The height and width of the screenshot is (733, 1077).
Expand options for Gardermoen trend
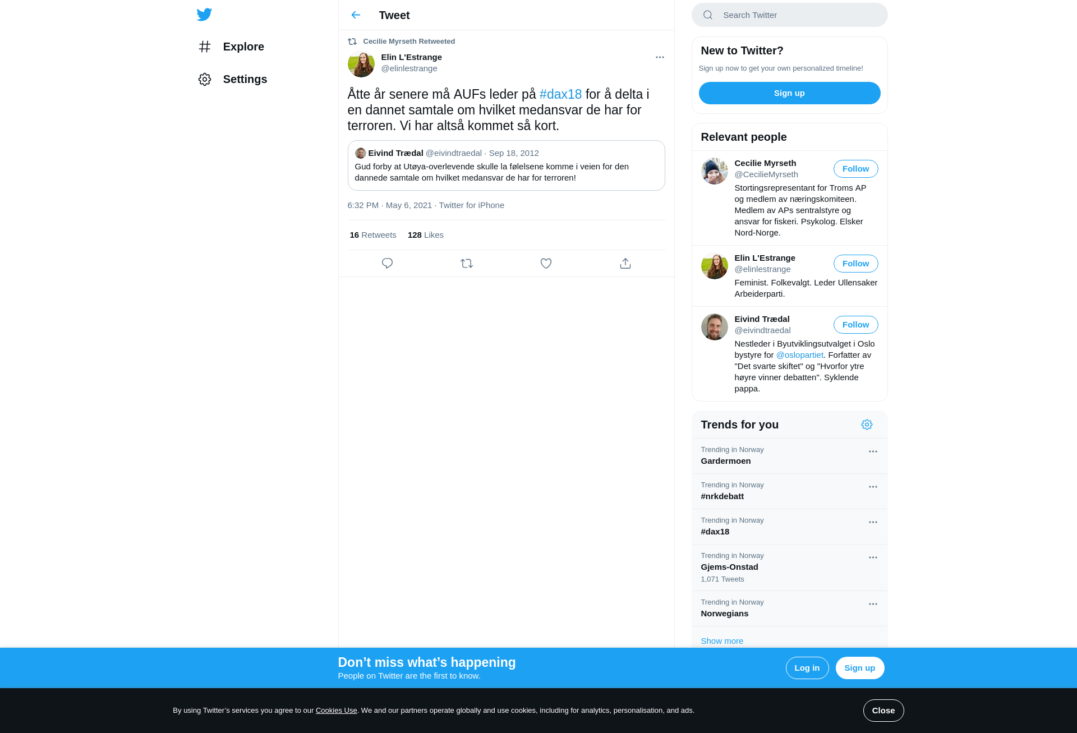873,451
